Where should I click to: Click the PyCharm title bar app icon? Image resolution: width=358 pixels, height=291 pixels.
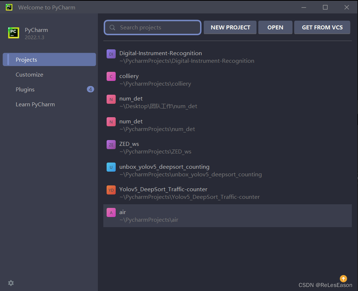tap(9, 7)
